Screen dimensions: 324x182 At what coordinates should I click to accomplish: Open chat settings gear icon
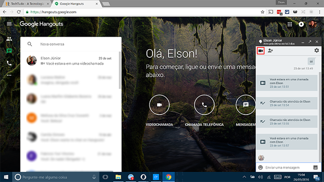(316, 51)
